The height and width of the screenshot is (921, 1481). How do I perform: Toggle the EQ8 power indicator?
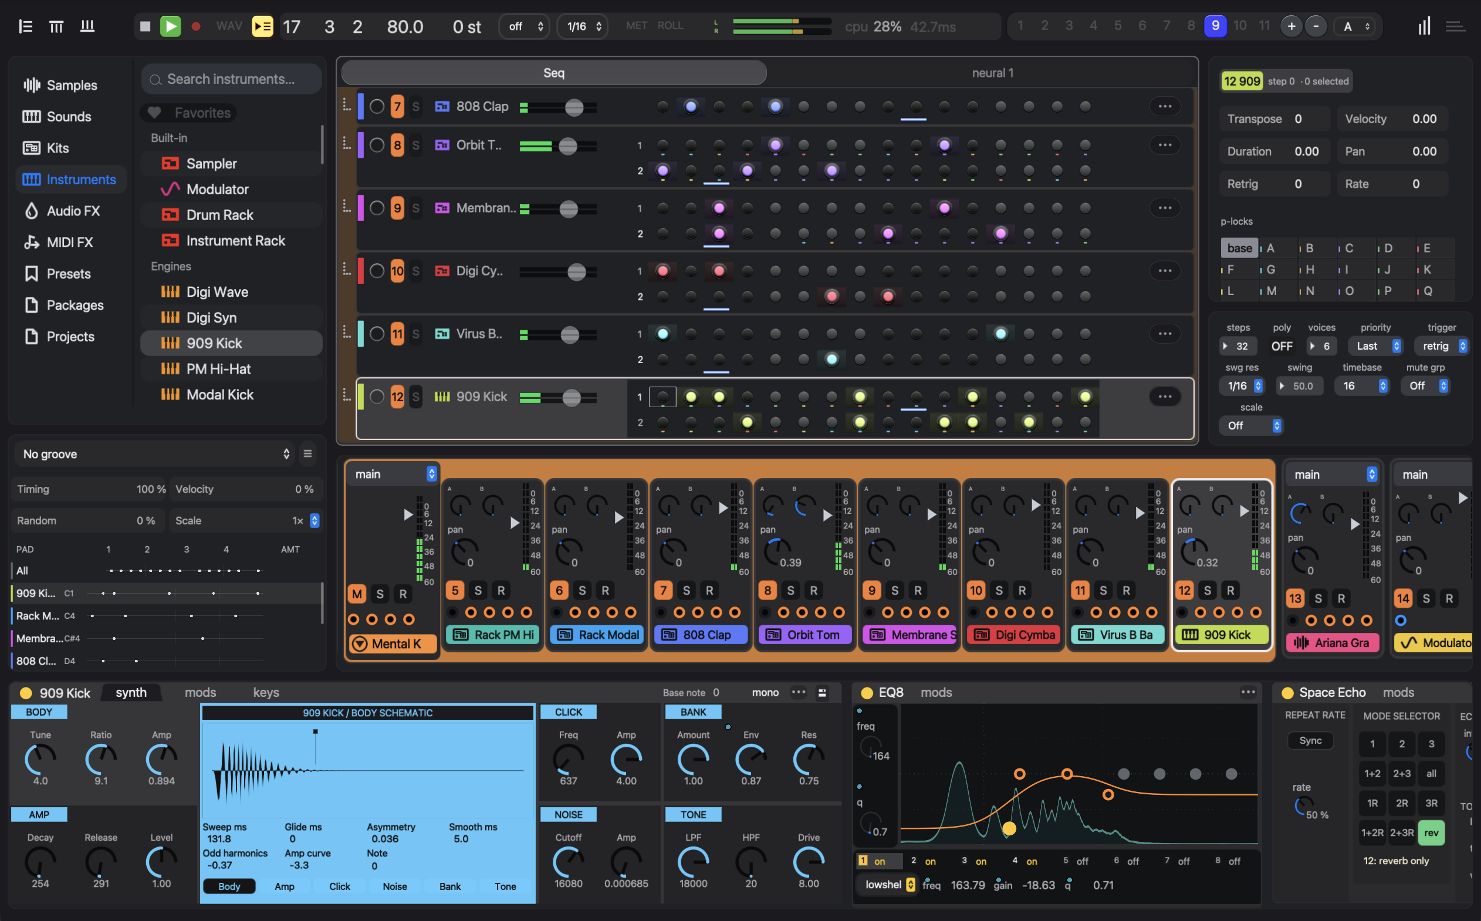[x=866, y=693]
